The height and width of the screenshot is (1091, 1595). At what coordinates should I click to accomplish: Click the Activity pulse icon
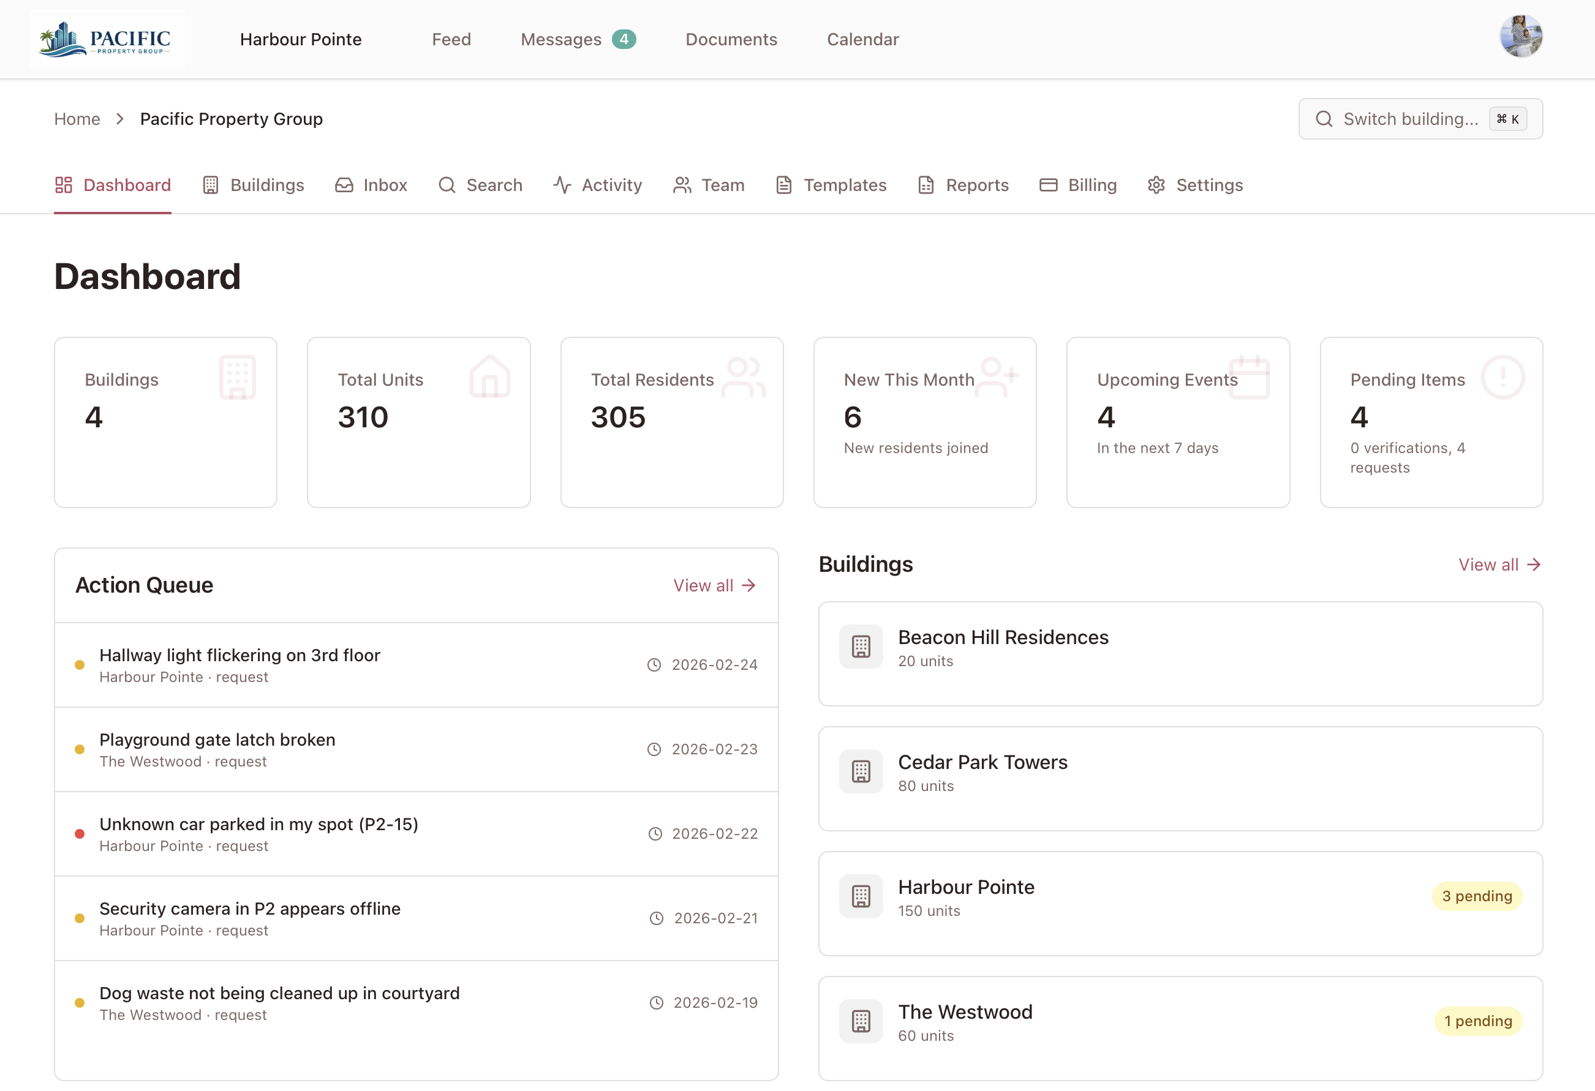click(562, 184)
